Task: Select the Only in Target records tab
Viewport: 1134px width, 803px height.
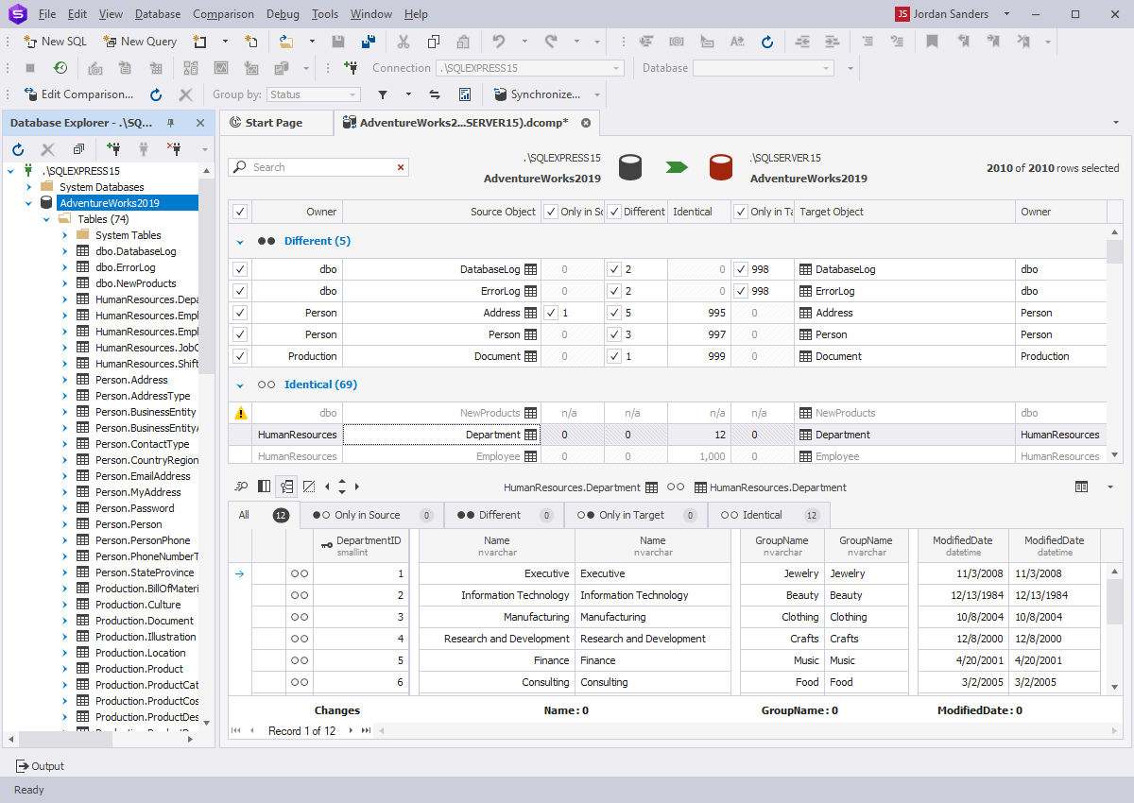Action: point(635,515)
